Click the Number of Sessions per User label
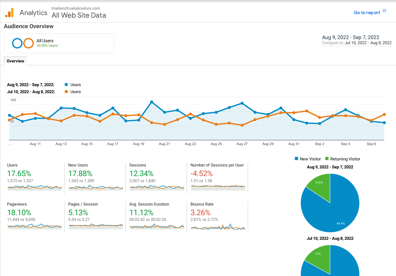The height and width of the screenshot is (276, 396). point(217,165)
